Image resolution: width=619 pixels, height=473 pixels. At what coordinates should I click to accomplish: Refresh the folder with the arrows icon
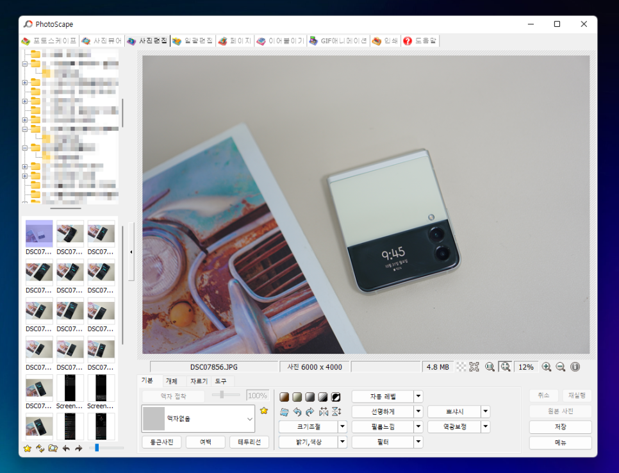click(40, 448)
